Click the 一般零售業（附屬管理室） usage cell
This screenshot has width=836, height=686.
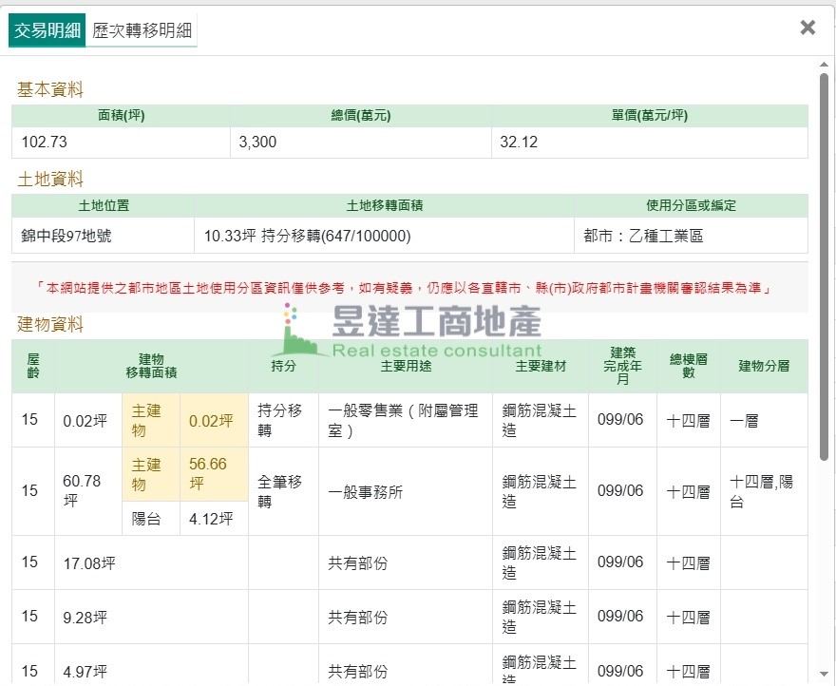pos(403,421)
